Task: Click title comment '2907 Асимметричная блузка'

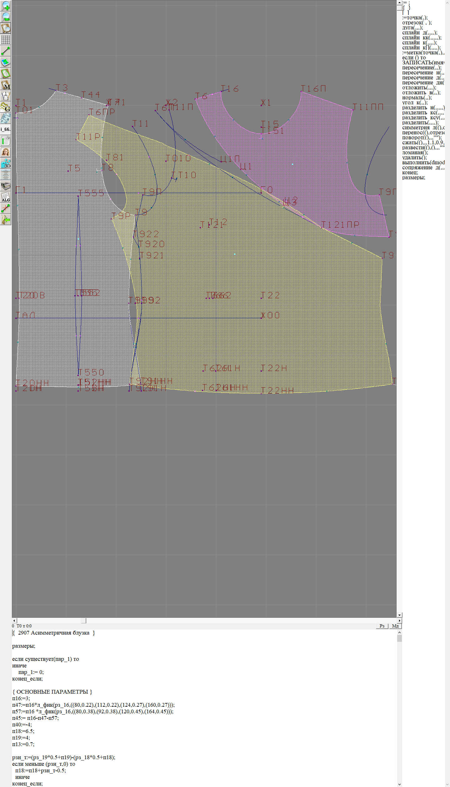Action: [54, 633]
